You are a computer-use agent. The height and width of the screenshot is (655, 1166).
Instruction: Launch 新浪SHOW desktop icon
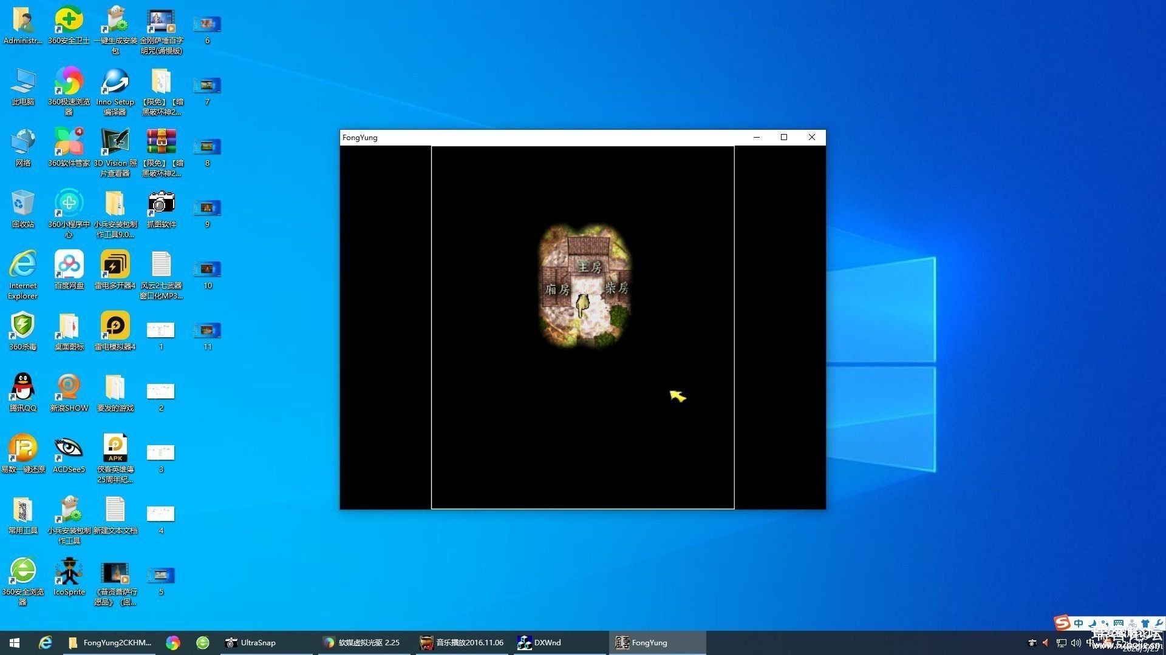point(69,393)
